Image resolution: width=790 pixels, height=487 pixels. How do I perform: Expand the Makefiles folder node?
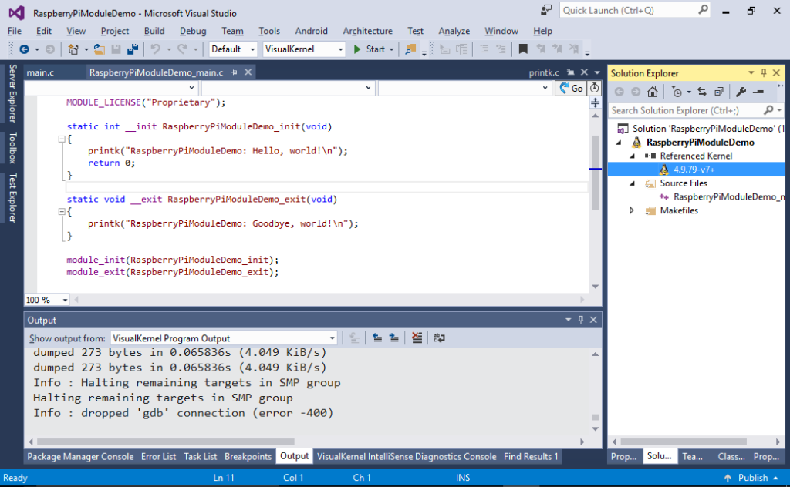point(632,210)
